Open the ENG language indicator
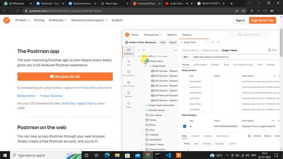The width and height of the screenshot is (283, 159). (x=253, y=155)
